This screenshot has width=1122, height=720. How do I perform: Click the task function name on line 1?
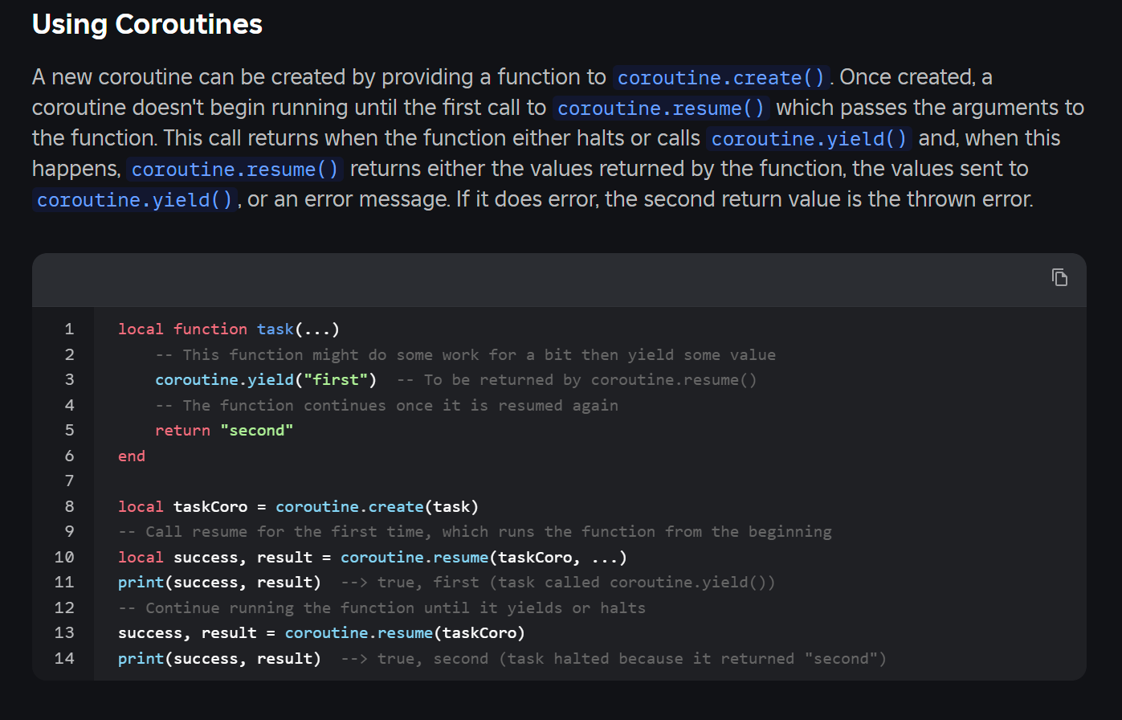[275, 329]
